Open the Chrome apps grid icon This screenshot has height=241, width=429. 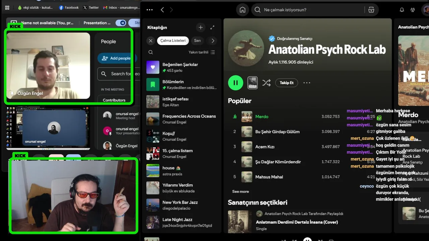7,7
